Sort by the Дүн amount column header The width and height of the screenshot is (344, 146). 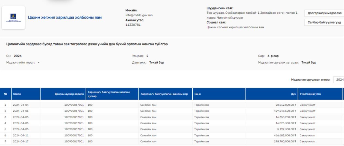[x=293, y=94]
